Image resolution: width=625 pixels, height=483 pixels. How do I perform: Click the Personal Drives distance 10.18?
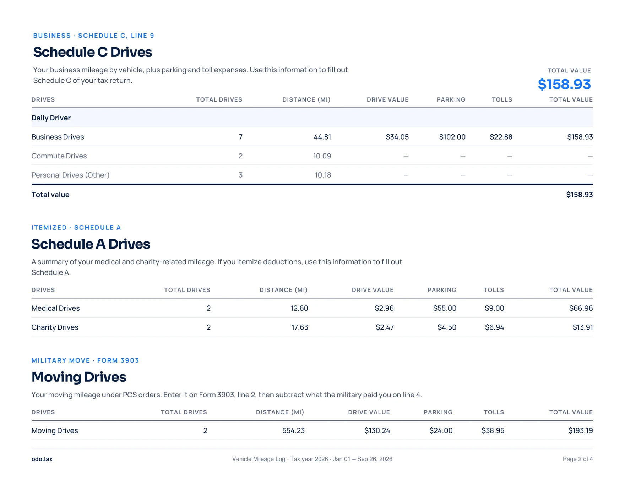323,175
